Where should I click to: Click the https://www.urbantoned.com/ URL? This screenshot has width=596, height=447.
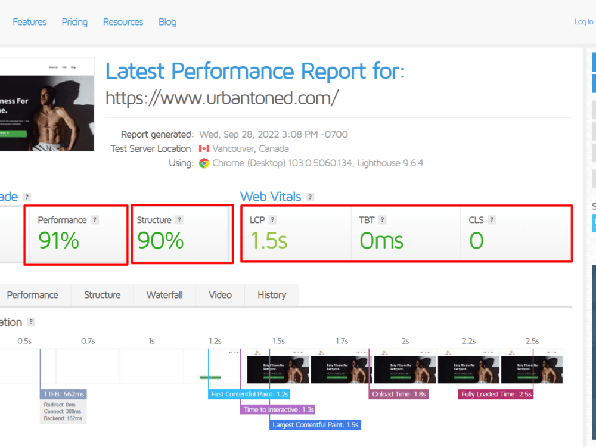click(x=222, y=98)
